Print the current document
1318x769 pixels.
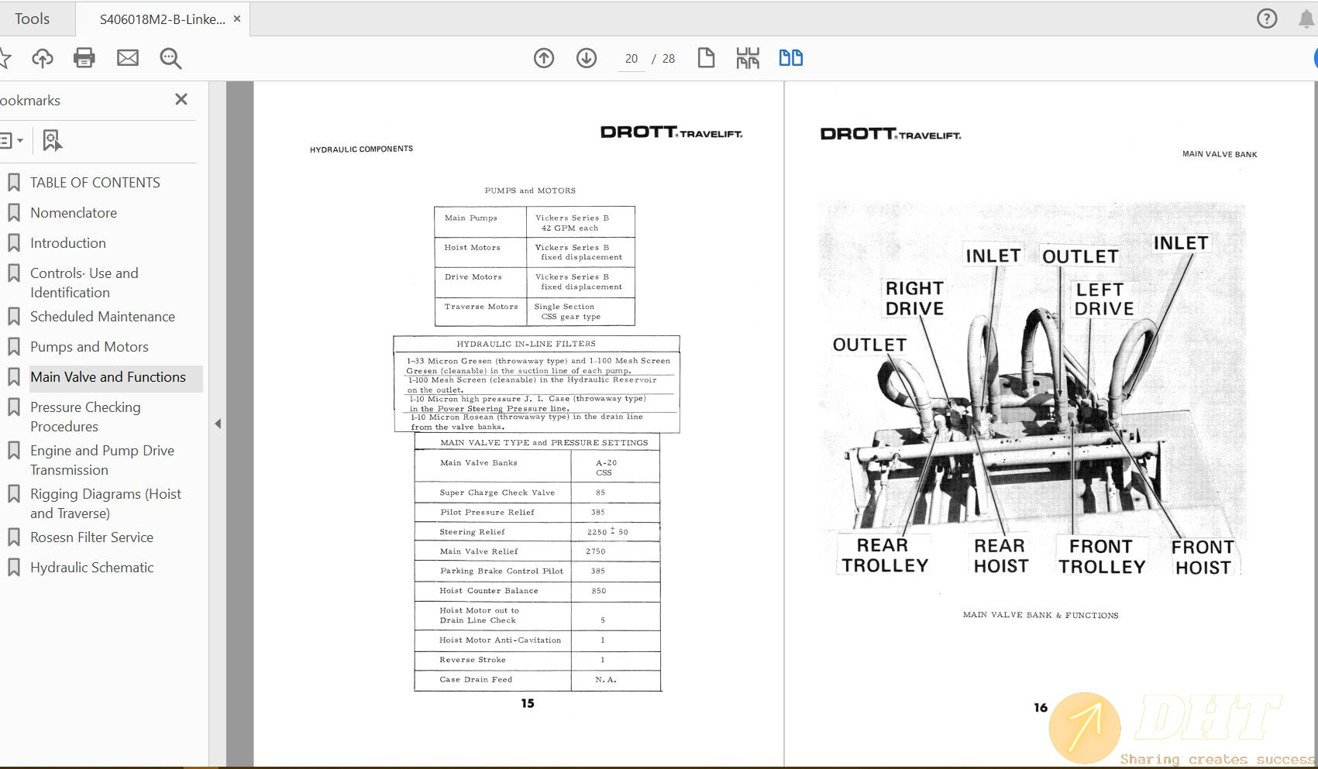click(x=84, y=57)
